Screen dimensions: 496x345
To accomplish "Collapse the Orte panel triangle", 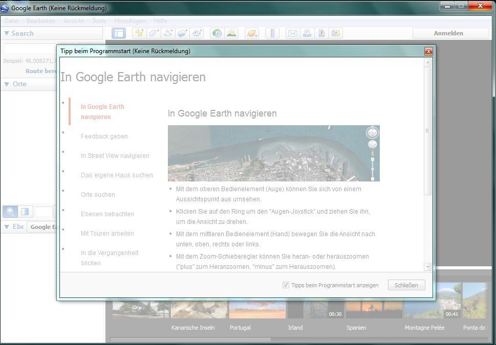I will pyautogui.click(x=7, y=84).
